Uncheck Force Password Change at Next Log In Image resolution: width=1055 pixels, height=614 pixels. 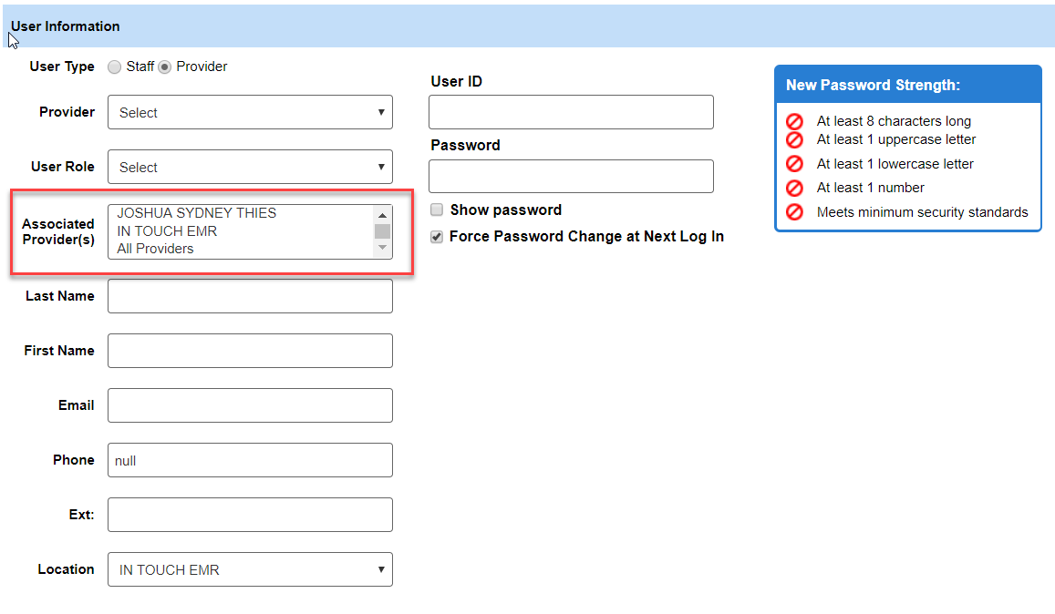437,237
